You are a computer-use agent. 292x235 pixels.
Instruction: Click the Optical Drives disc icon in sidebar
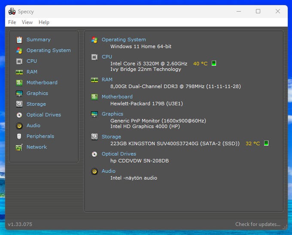19,115
